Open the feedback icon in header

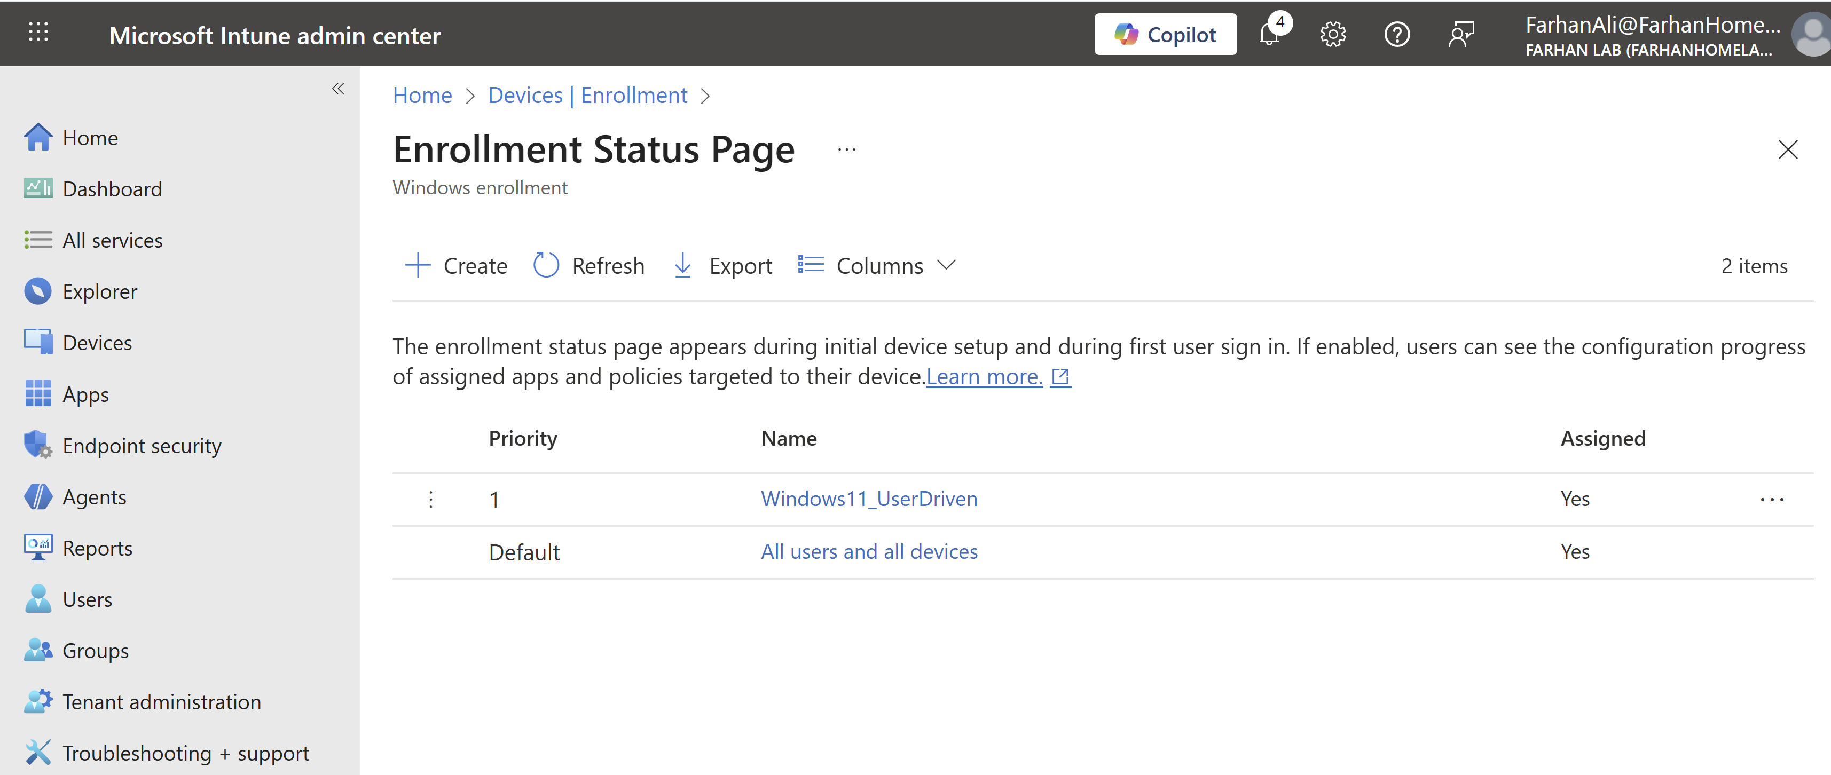[x=1460, y=34]
